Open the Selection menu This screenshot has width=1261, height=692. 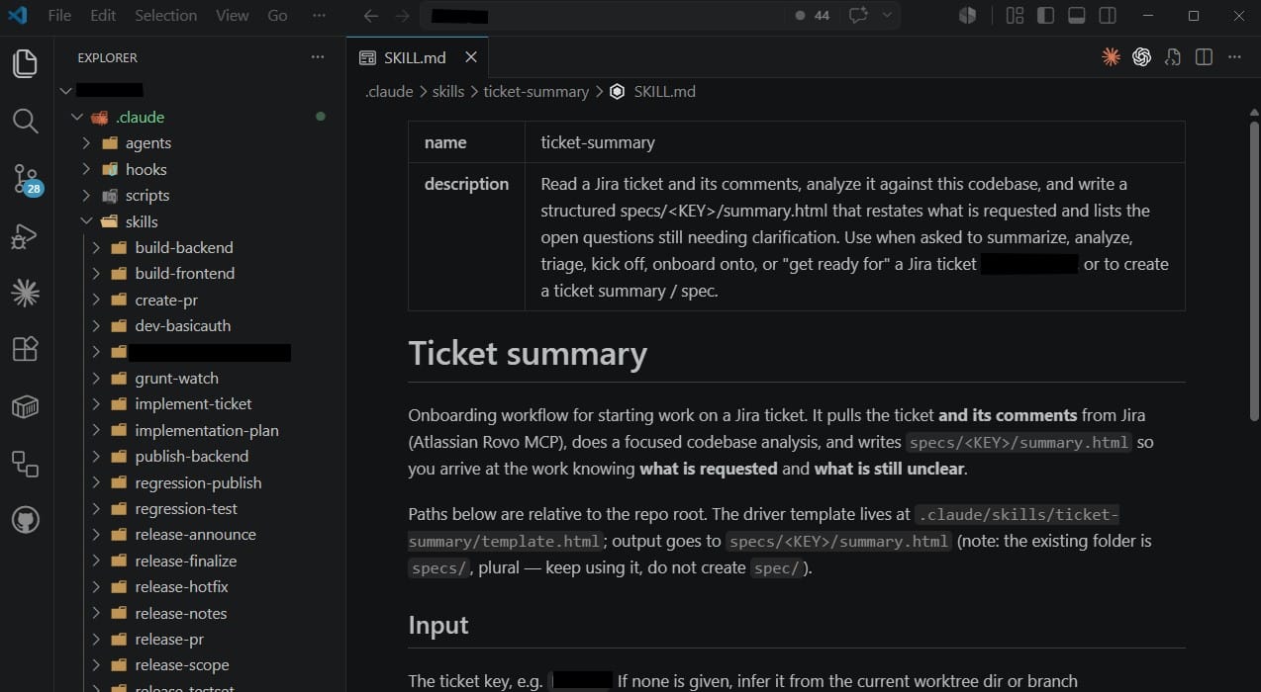click(166, 16)
